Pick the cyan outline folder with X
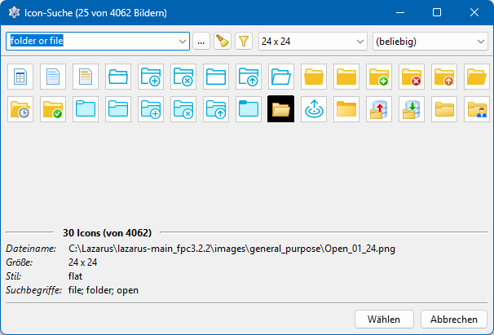 [183, 77]
